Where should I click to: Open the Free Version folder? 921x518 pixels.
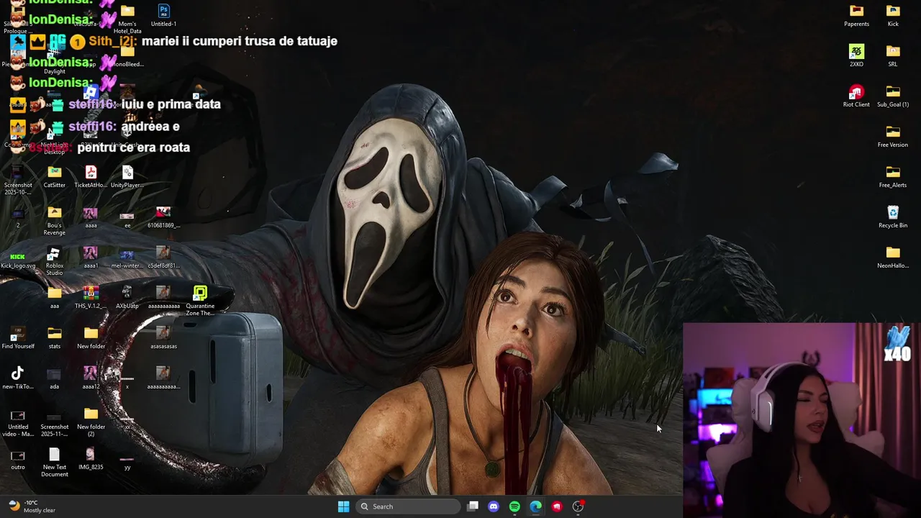(893, 132)
